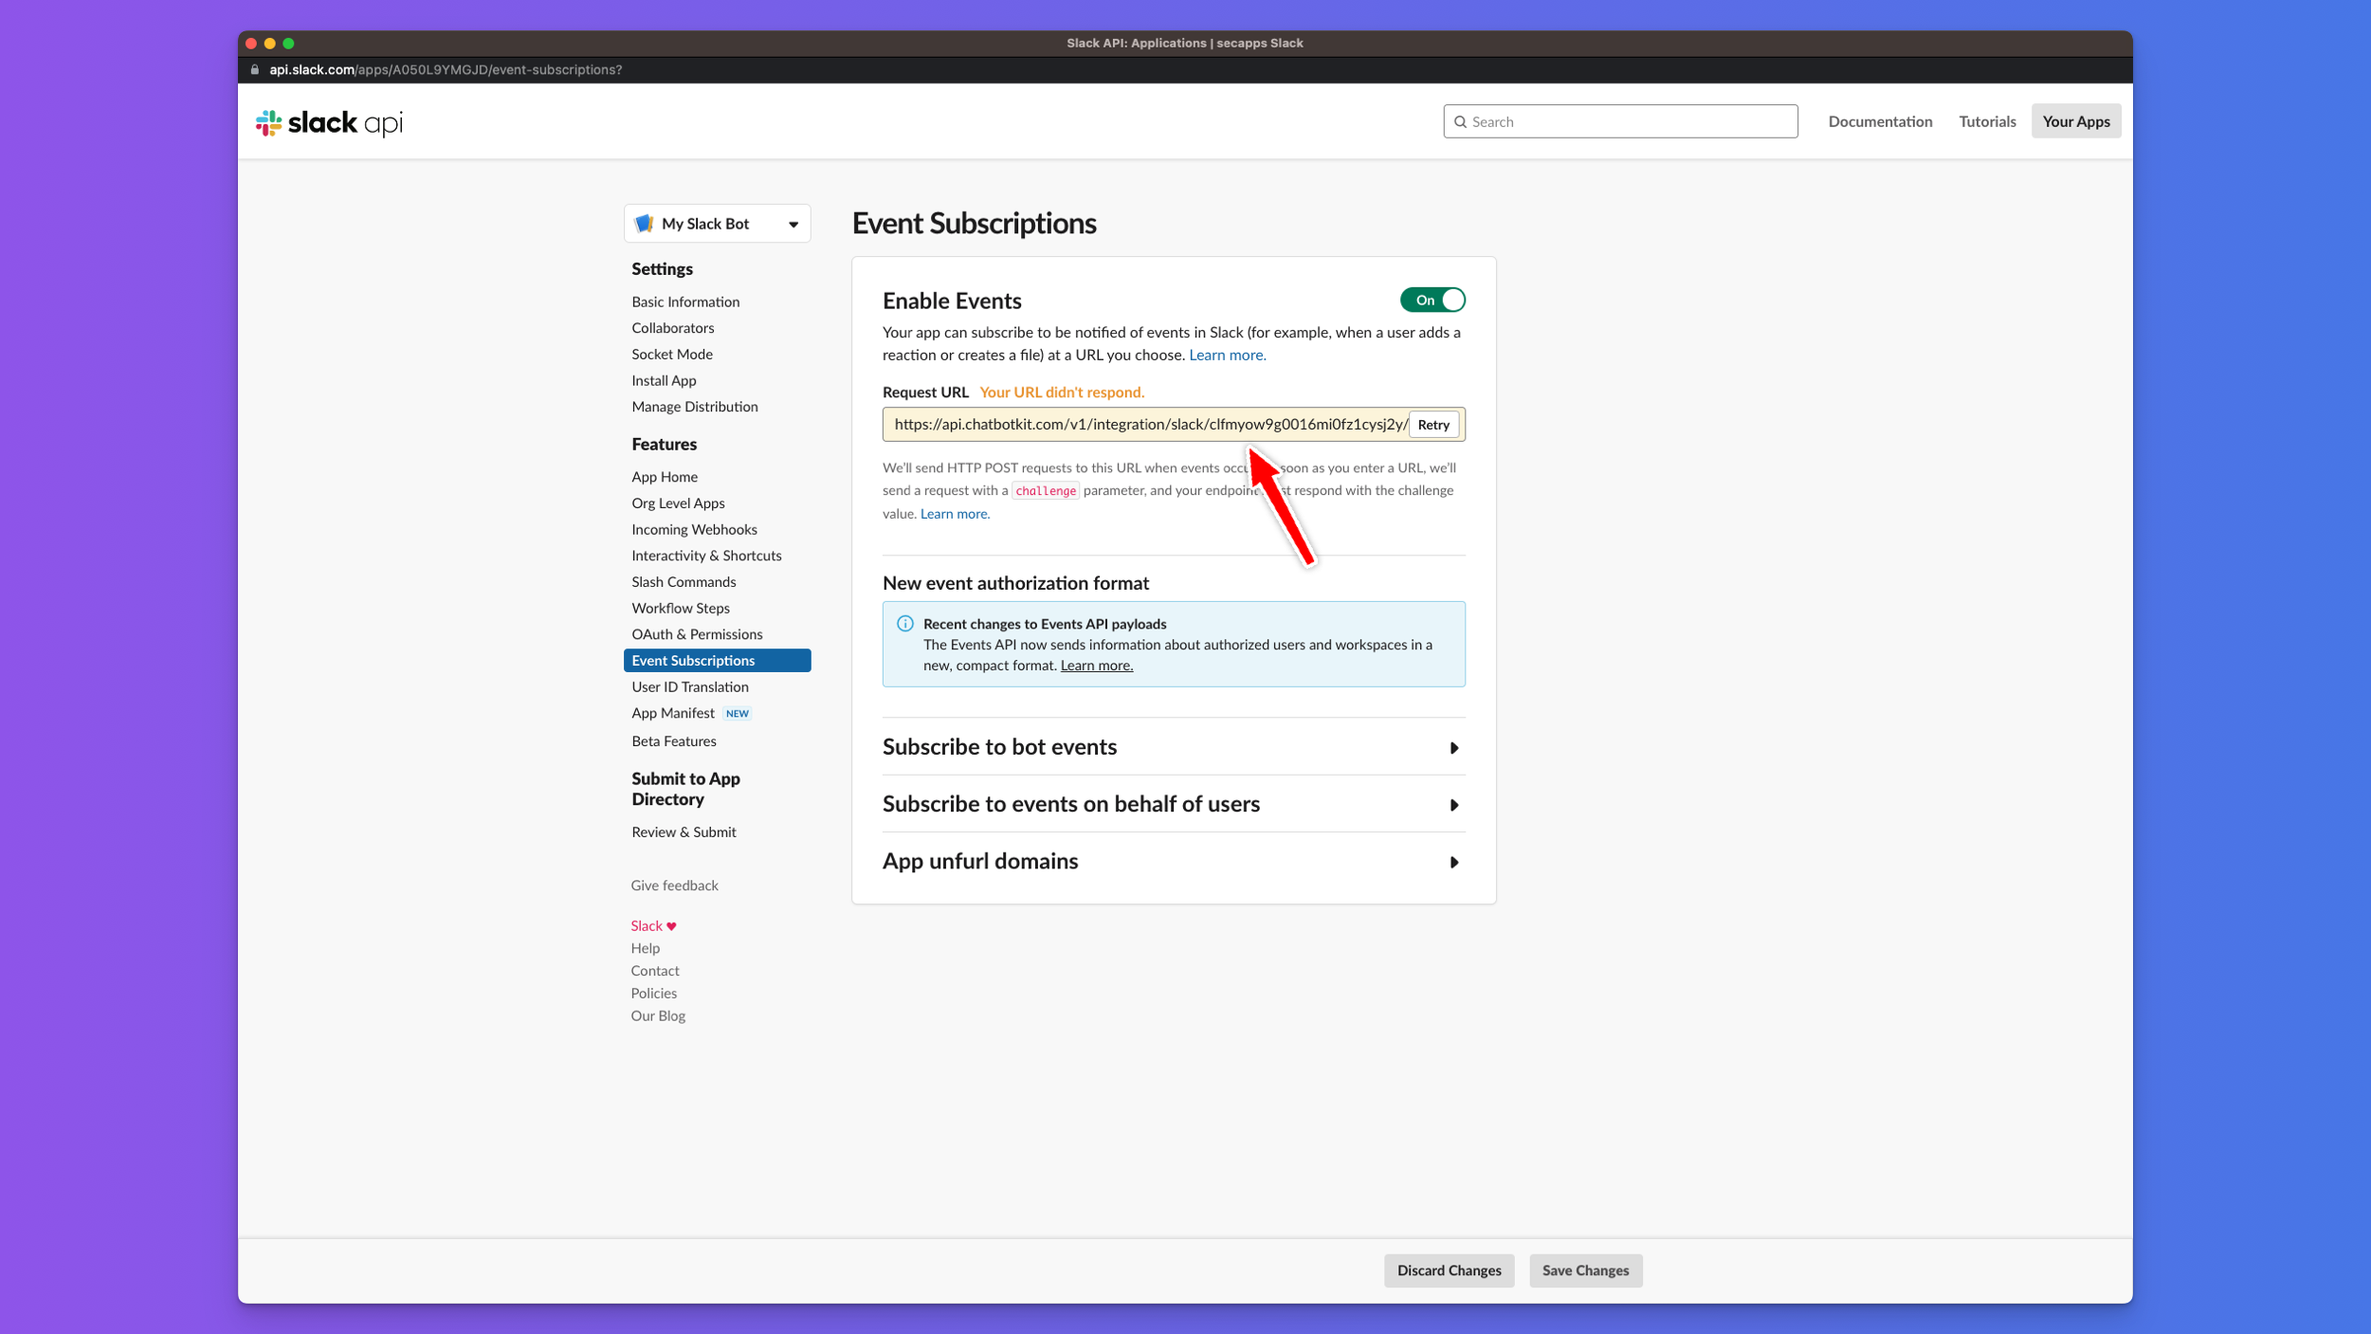Image resolution: width=2371 pixels, height=1334 pixels.
Task: Open Review & Submit page
Action: 684,832
